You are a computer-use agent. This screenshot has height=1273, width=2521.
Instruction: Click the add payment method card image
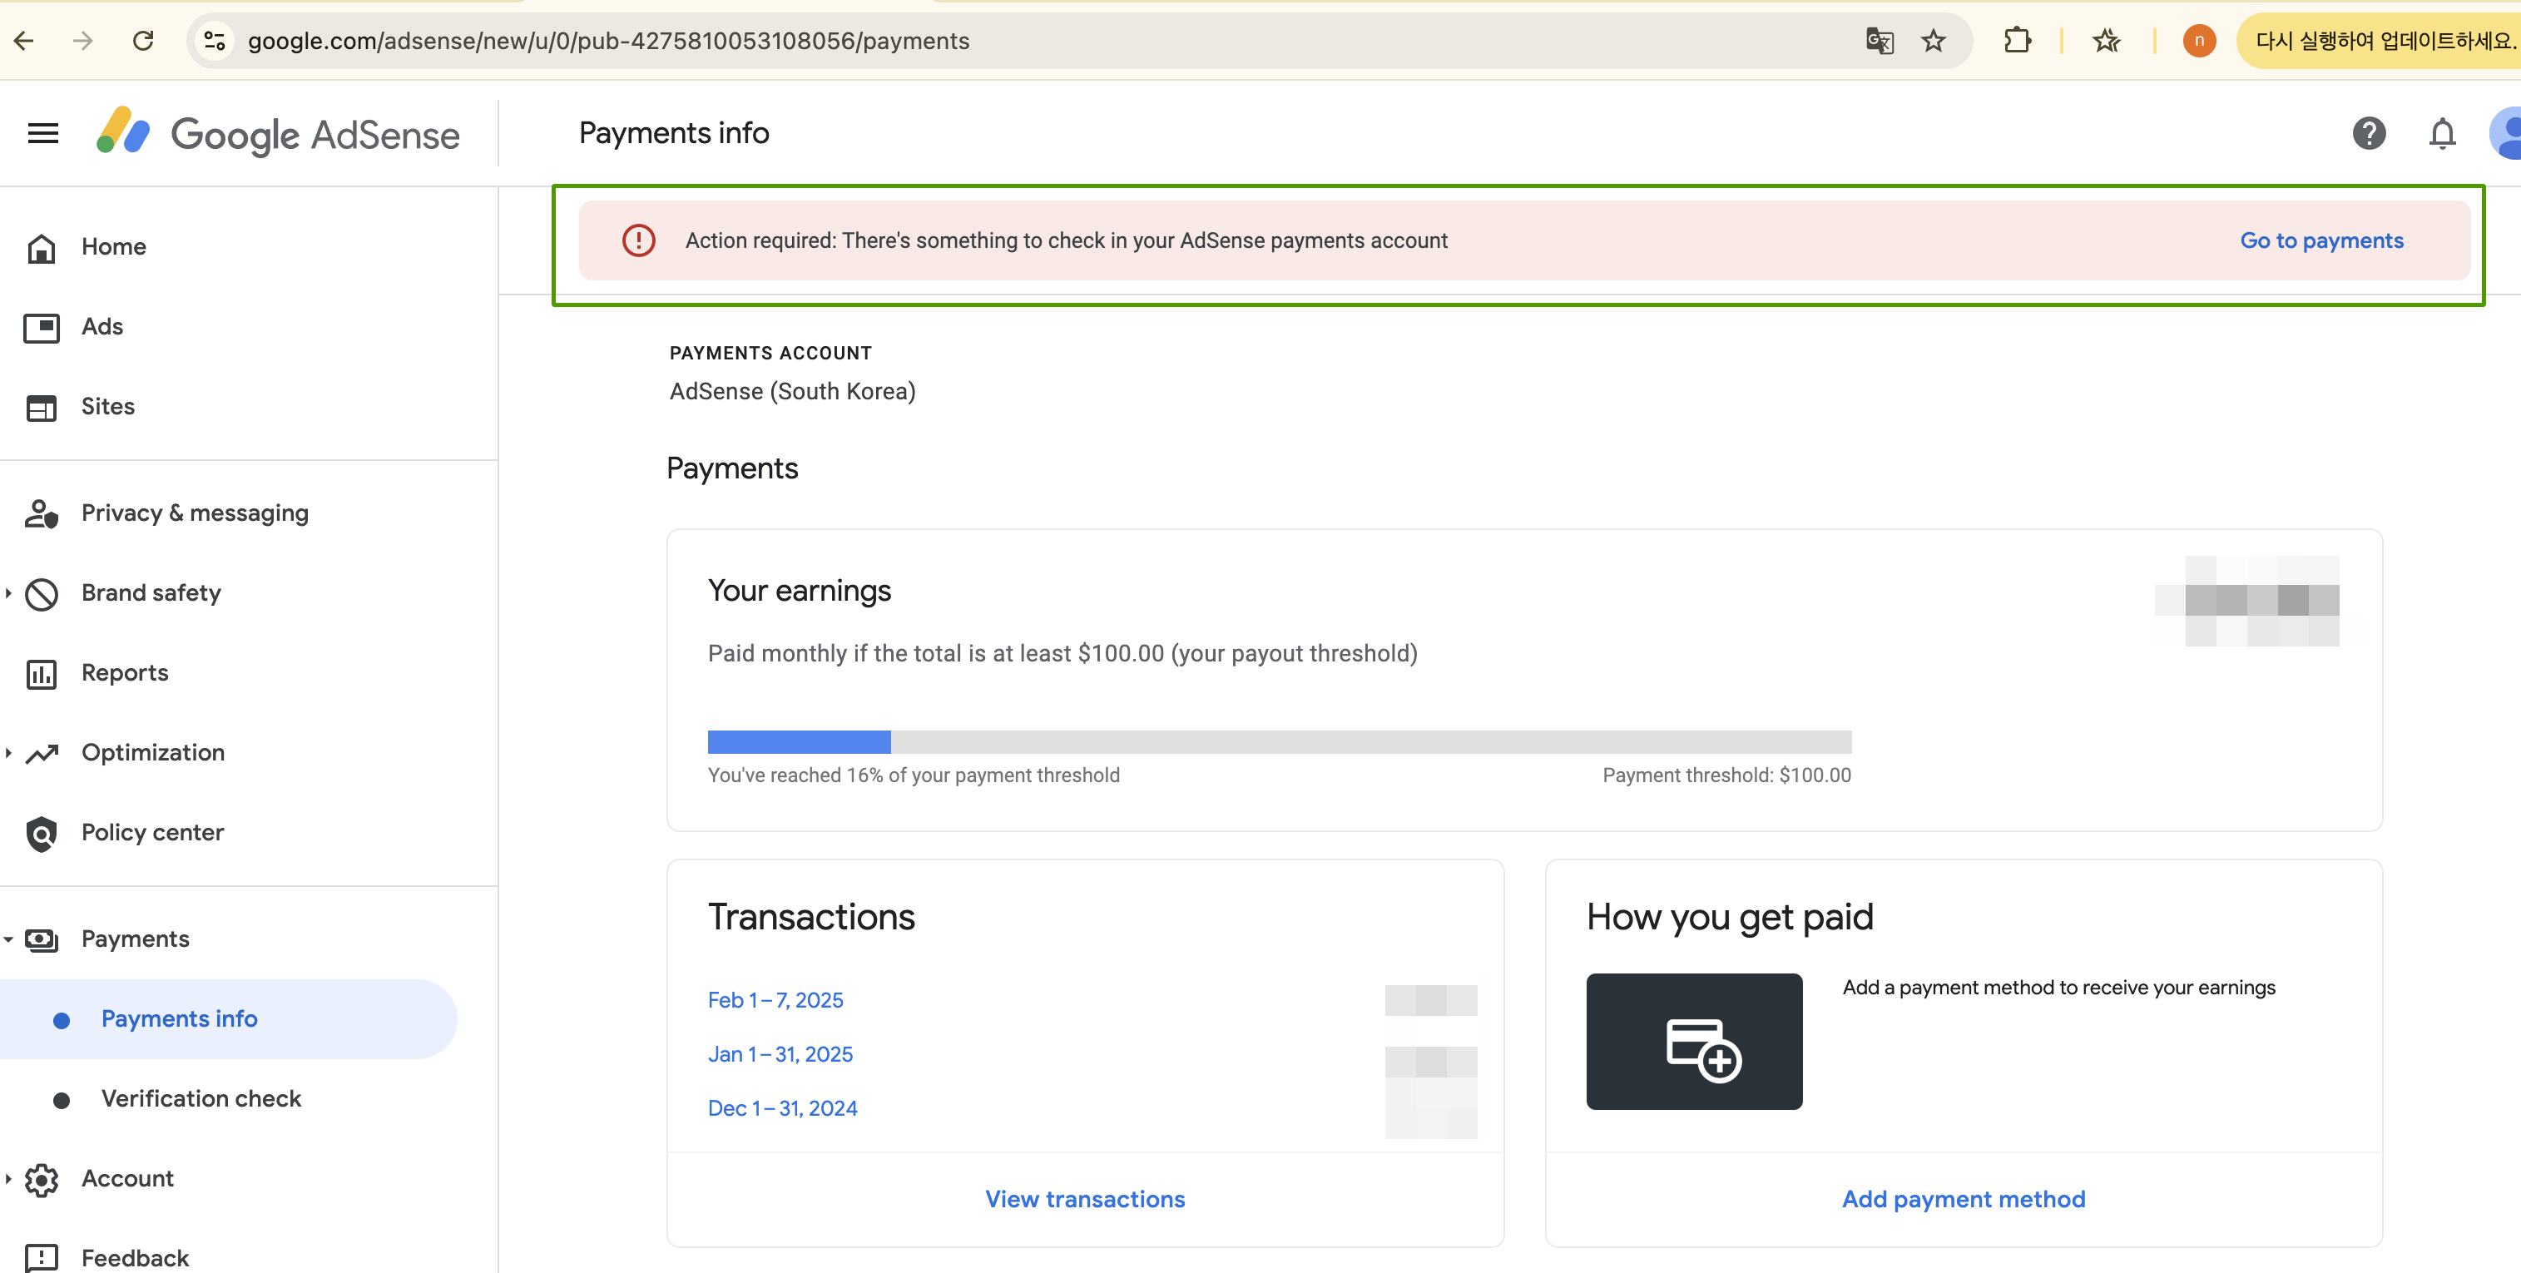[1693, 1041]
